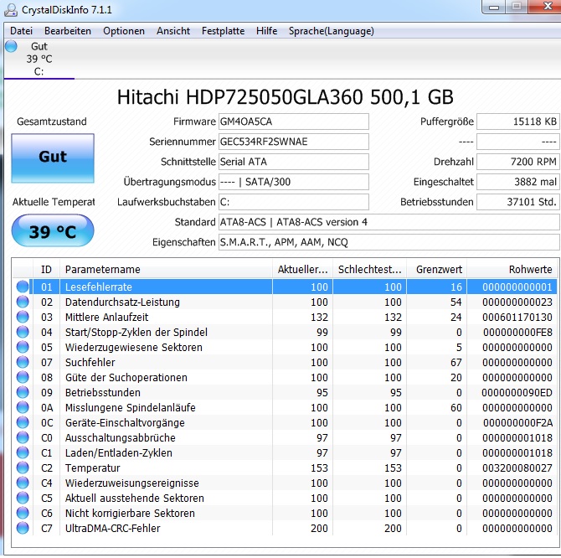Click the Gut health status button

[53, 158]
